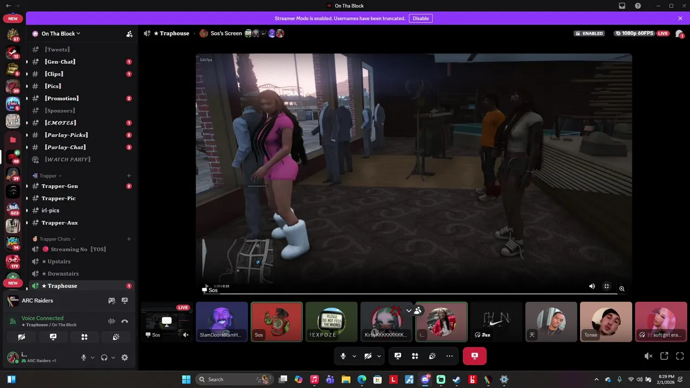
Task: Toggle the muted audio icon at the bottom right
Action: tap(648, 356)
